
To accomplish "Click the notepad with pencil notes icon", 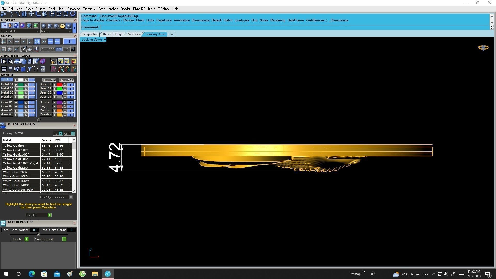I will click(x=36, y=61).
